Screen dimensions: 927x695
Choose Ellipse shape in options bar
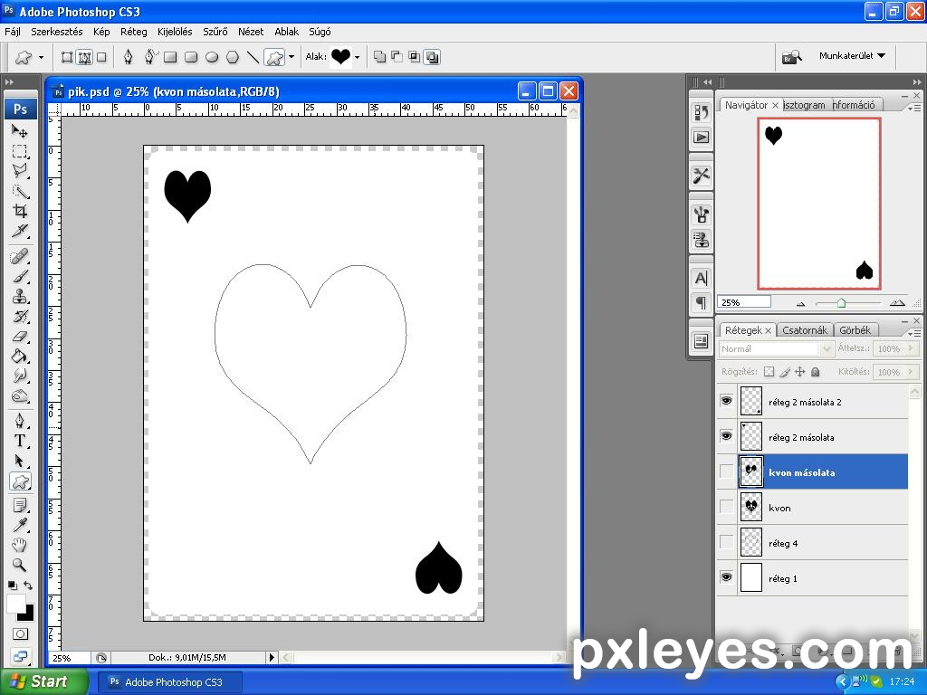(x=212, y=57)
